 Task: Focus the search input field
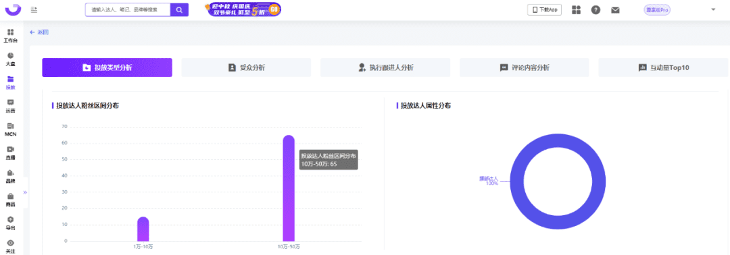128,9
